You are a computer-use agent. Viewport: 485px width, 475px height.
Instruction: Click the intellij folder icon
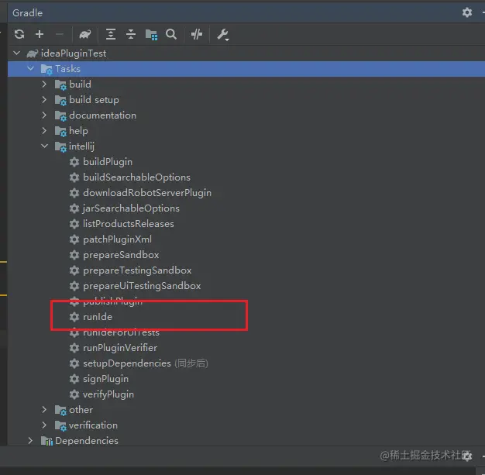coord(60,146)
